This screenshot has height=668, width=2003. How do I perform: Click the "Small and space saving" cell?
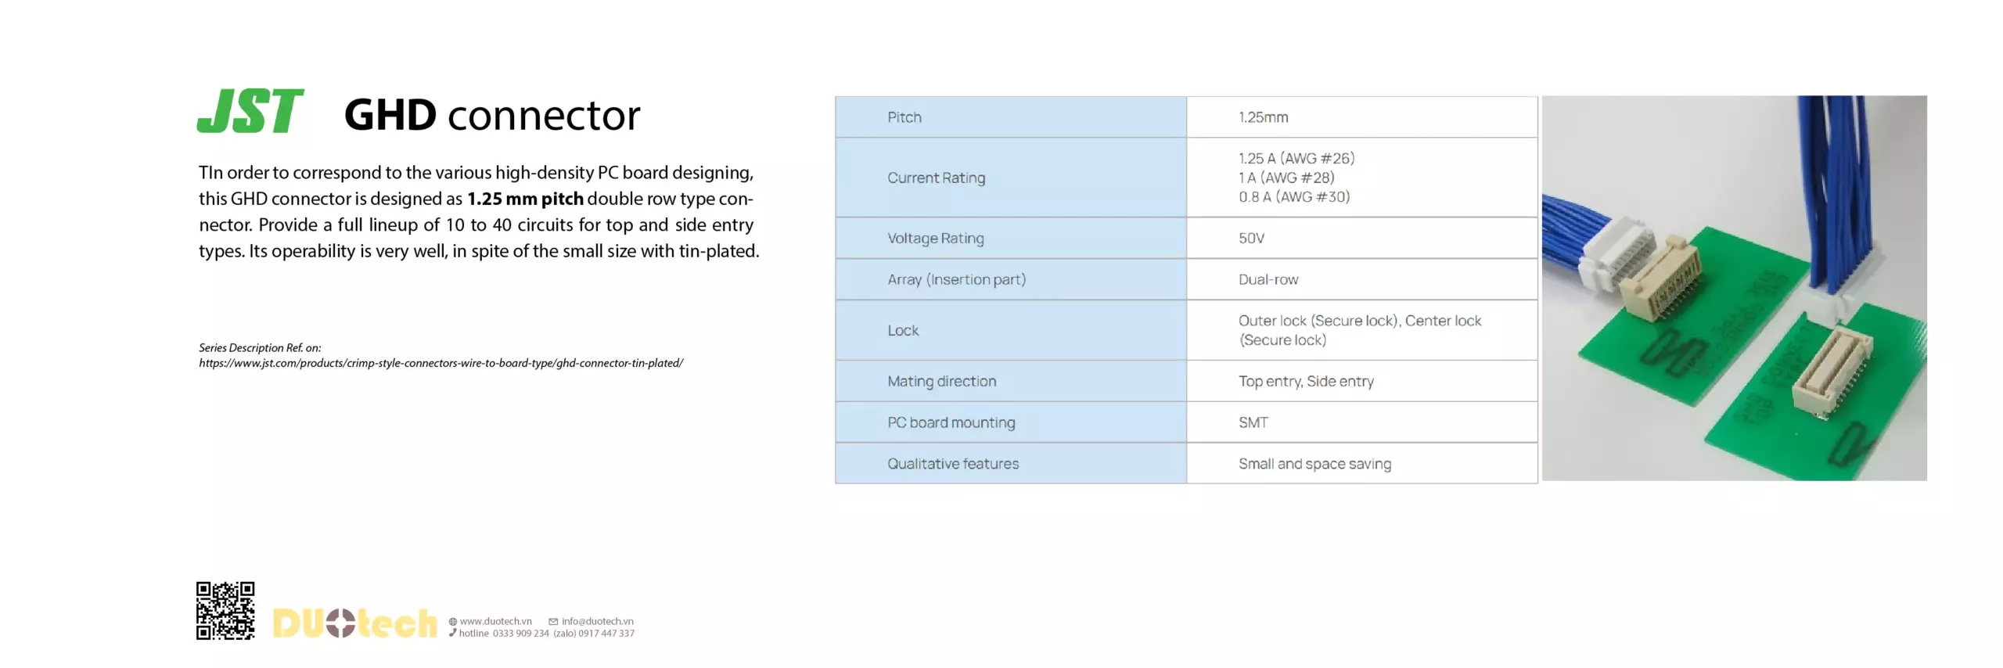click(1314, 464)
